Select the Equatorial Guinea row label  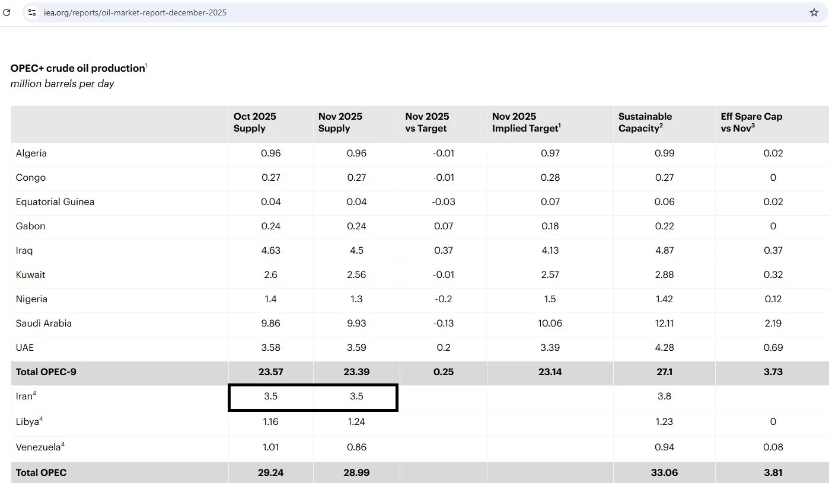coord(55,202)
